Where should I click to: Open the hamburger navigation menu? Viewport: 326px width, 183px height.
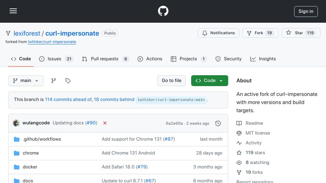(13, 11)
